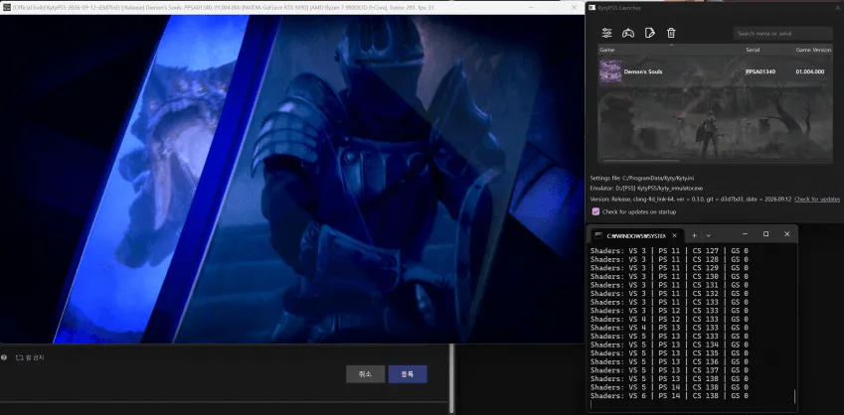
Task: Click the Check for updates link
Action: click(x=817, y=200)
